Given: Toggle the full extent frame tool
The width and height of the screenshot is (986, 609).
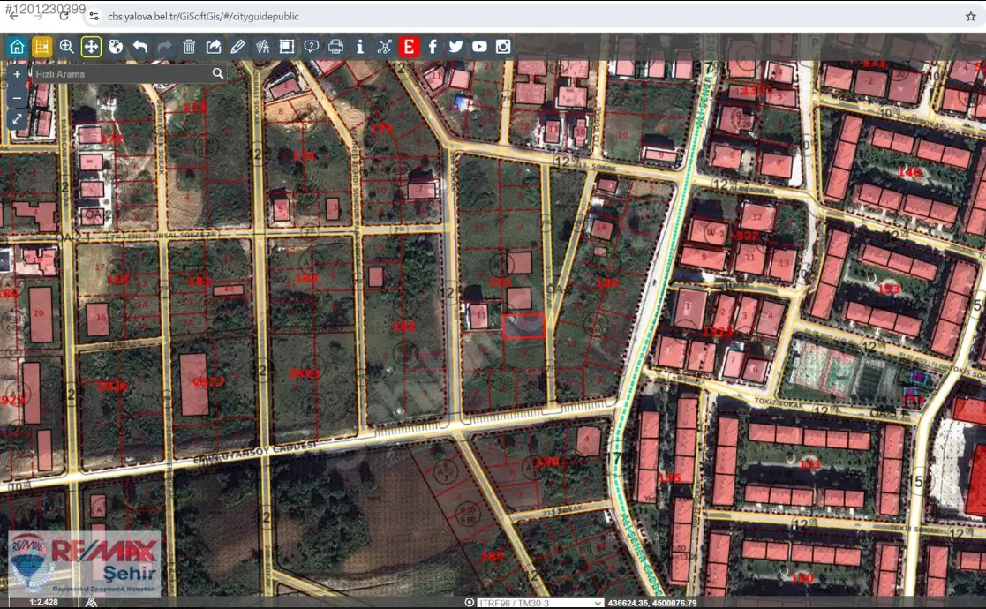Looking at the screenshot, I should tap(287, 47).
